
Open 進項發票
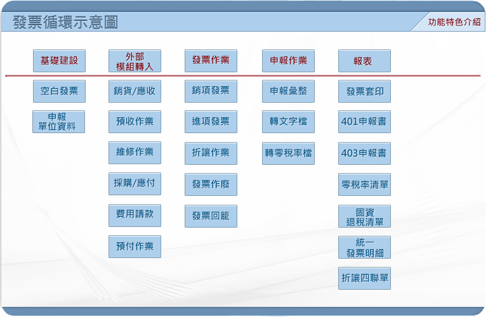[x=211, y=122]
